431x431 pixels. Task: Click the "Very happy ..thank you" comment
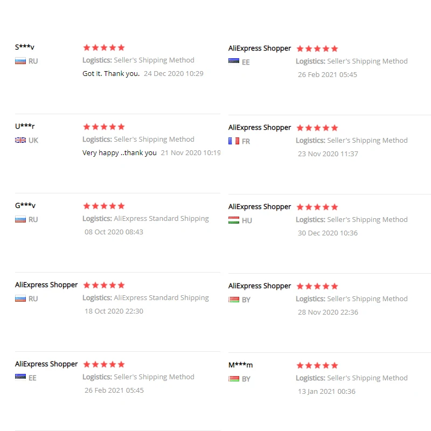[x=120, y=152]
